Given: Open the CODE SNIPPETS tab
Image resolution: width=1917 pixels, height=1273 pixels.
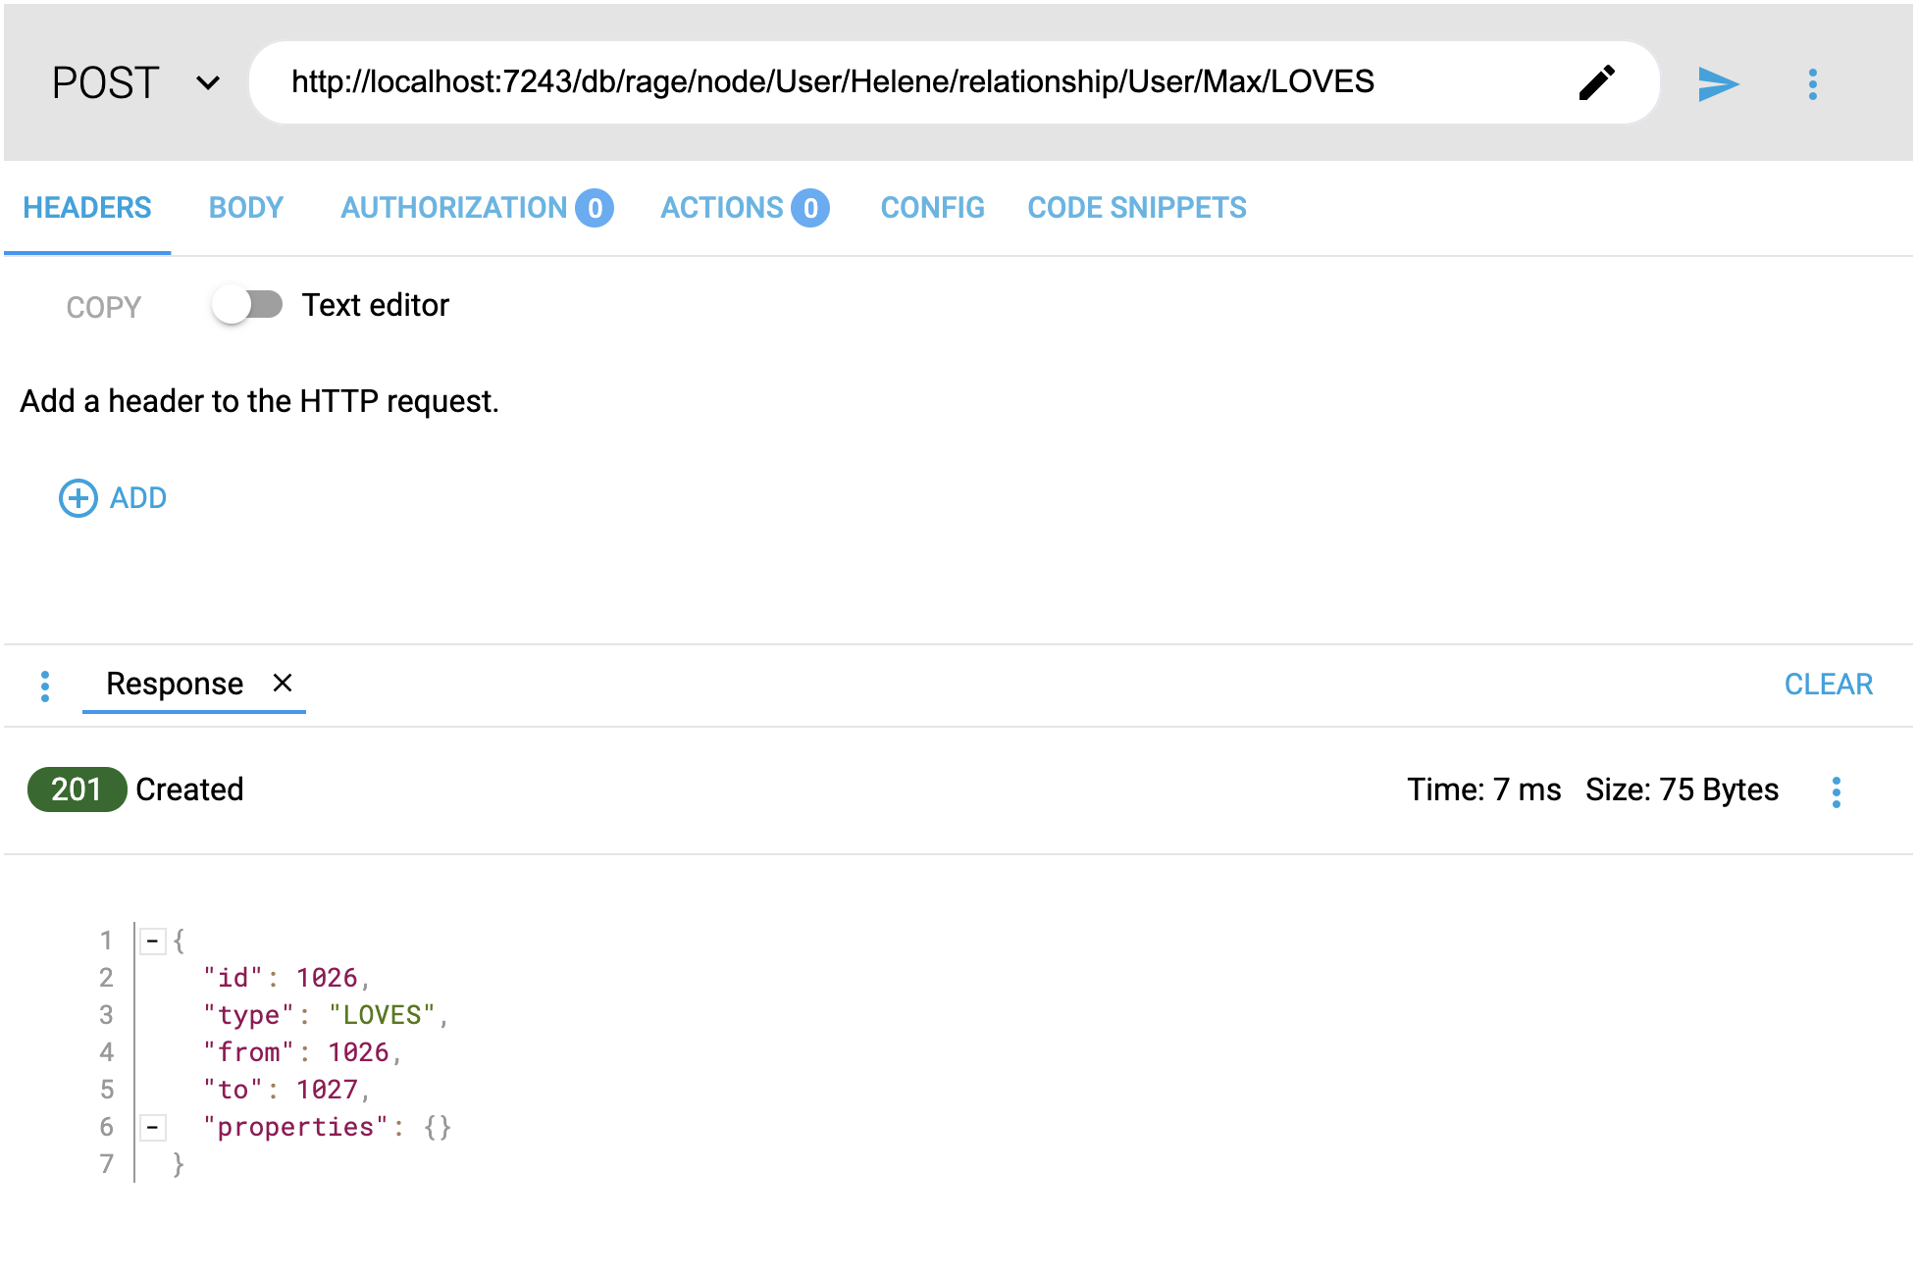Looking at the screenshot, I should 1136,208.
